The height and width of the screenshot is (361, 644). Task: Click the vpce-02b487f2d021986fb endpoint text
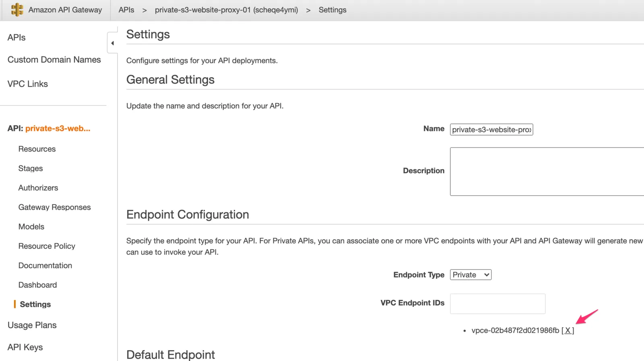coord(515,330)
